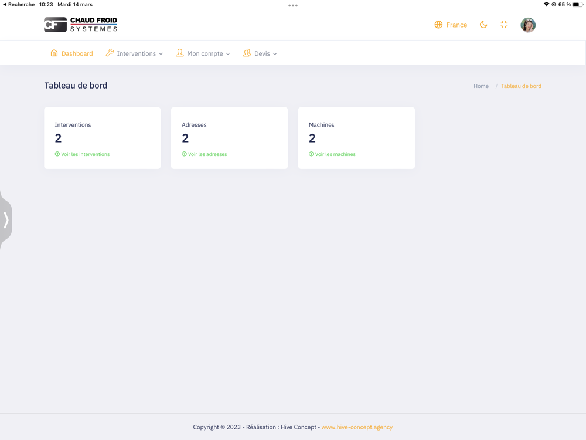
Task: Click the globe language icon
Action: click(x=438, y=25)
